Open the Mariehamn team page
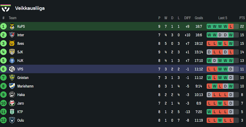246x127 pixels. [25, 86]
